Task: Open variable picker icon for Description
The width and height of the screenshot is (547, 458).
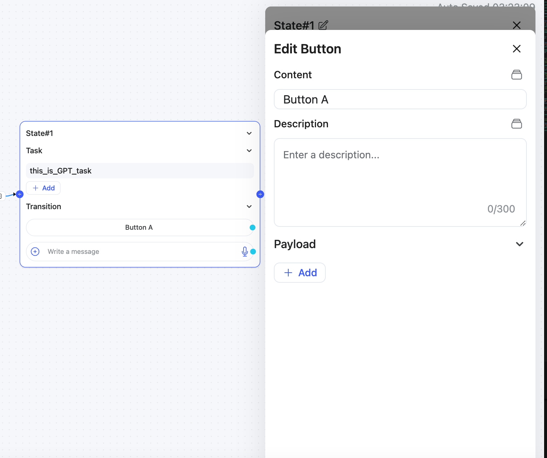Action: [x=516, y=124]
